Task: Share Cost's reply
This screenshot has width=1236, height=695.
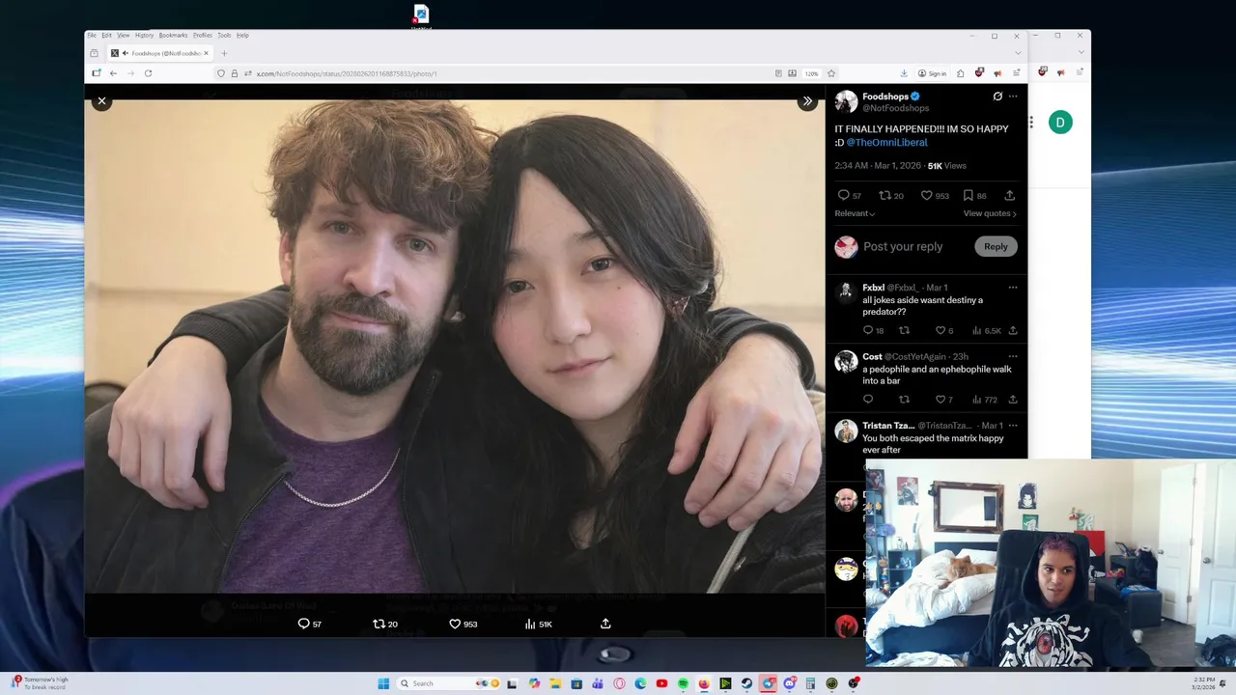Action: [1013, 400]
